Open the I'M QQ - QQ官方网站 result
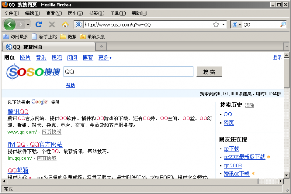This screenshot has width=291, height=194. click(35, 144)
